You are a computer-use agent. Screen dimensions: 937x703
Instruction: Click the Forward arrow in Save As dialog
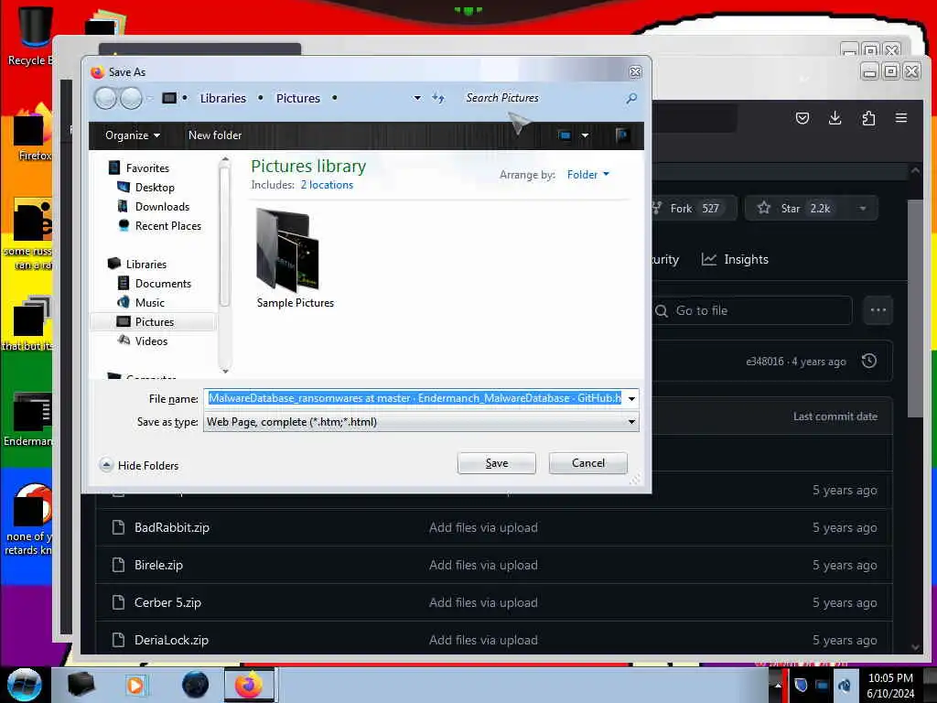pyautogui.click(x=131, y=98)
